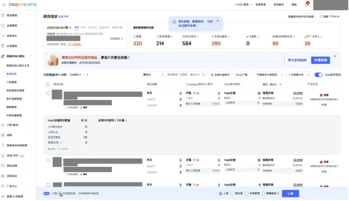Click the info icon next to 广告停止

[321, 37]
